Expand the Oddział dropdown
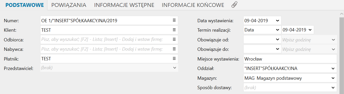Image resolution: width=344 pixels, height=94 pixels. 333,68
